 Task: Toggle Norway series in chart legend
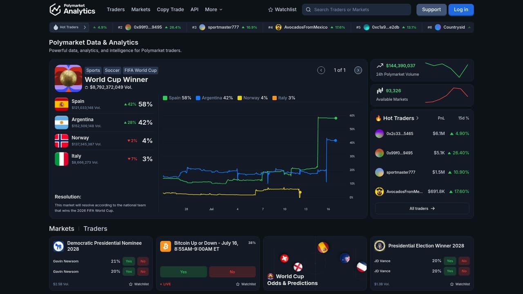[253, 98]
